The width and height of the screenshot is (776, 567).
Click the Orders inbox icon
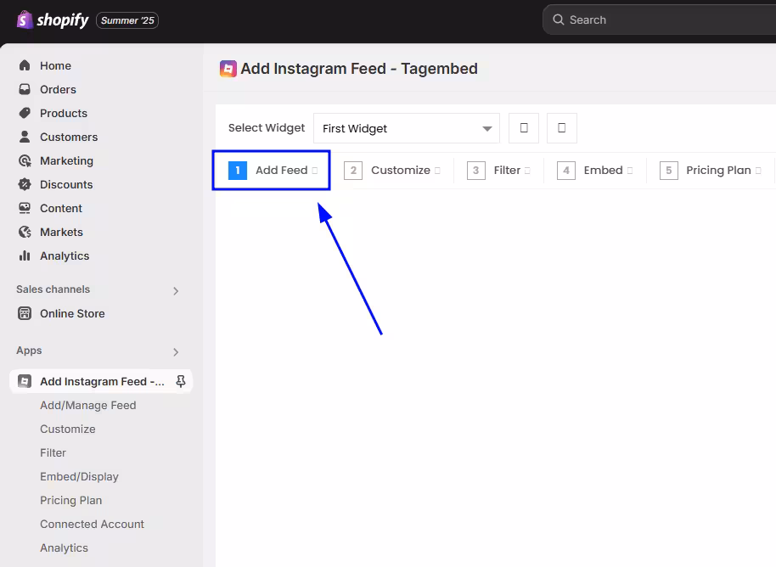pos(25,89)
